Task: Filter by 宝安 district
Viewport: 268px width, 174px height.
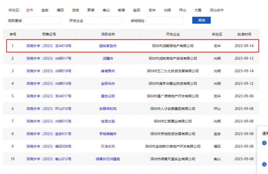Action: (x=45, y=10)
